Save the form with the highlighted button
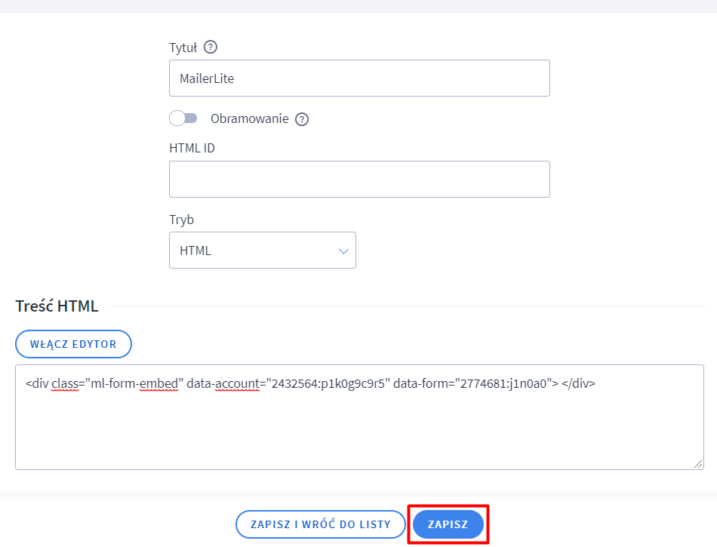The width and height of the screenshot is (717, 547). (x=448, y=524)
